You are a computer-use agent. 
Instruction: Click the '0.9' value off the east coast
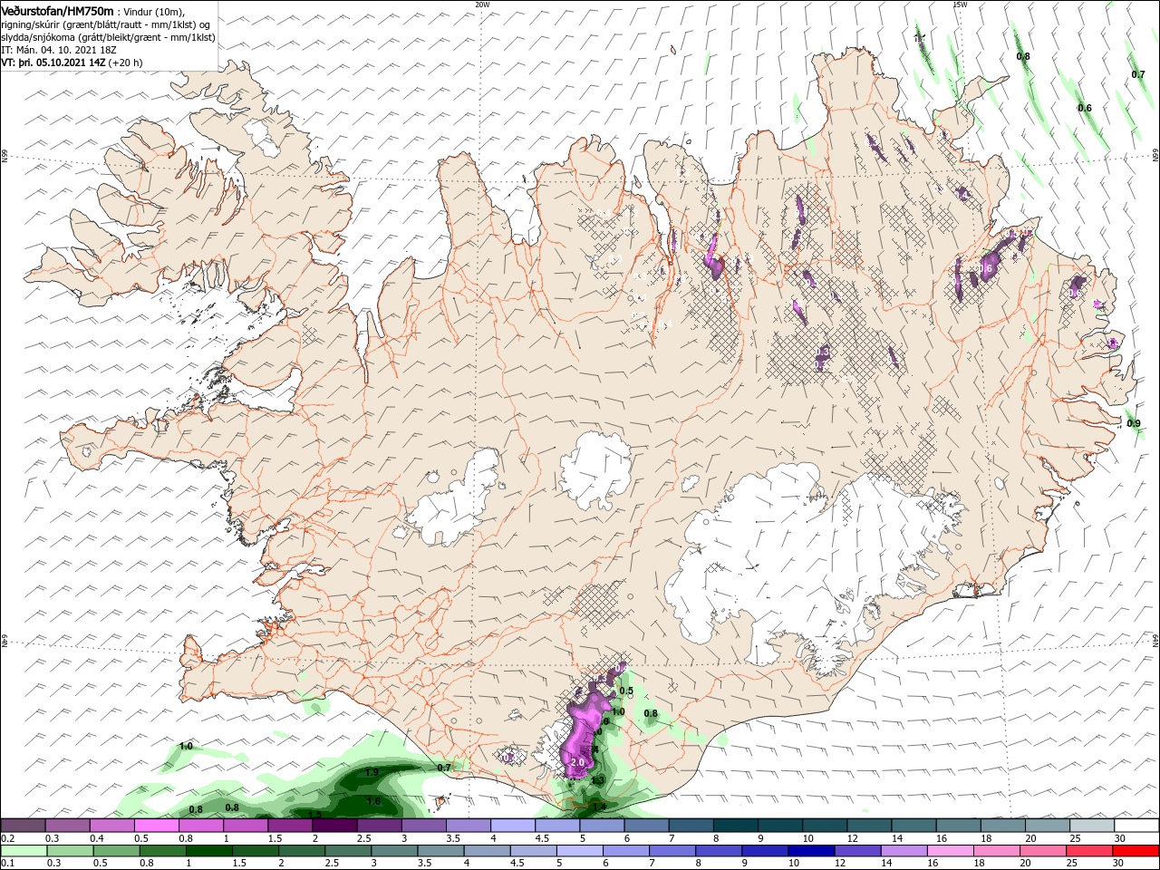coord(1134,423)
